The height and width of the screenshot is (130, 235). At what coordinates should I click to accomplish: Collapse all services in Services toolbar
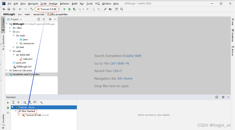coord(18,102)
